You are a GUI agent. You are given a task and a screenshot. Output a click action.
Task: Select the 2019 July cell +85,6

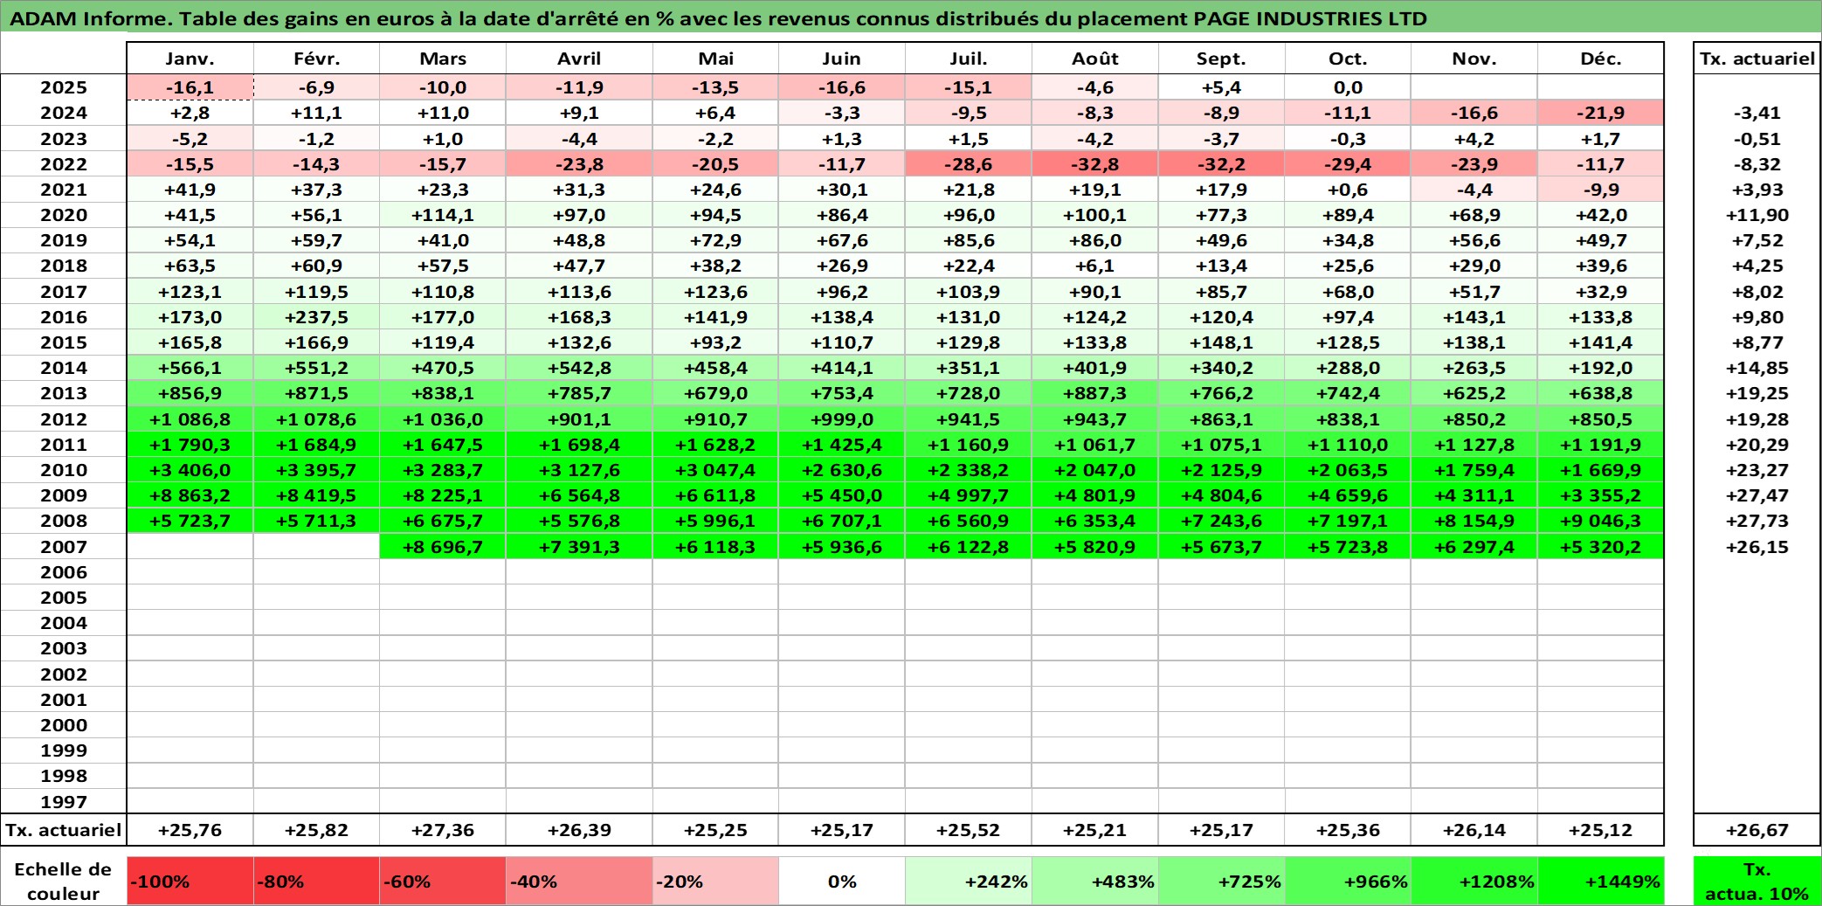pyautogui.click(x=968, y=240)
